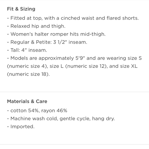Click the halter romper hits mid-thigh line
Image resolution: width=149 pixels, height=149 pixels.
tap(56, 34)
